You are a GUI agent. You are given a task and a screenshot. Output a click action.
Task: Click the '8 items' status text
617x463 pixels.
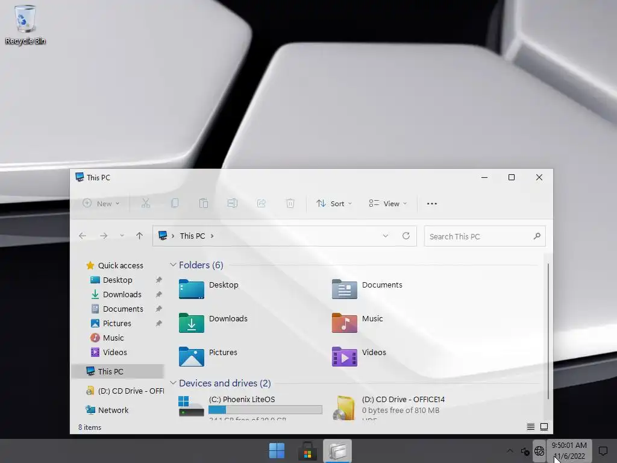pos(90,427)
